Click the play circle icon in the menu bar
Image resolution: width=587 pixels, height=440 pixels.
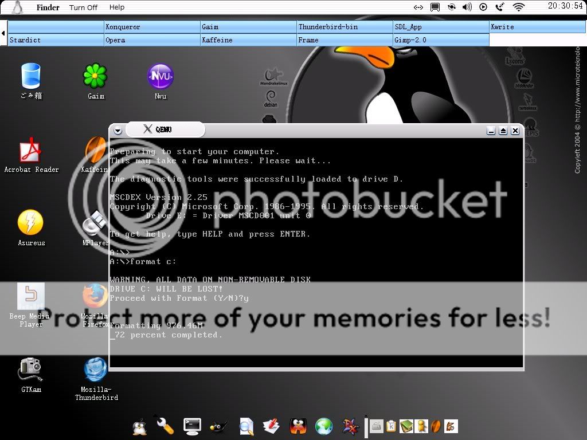[483, 7]
